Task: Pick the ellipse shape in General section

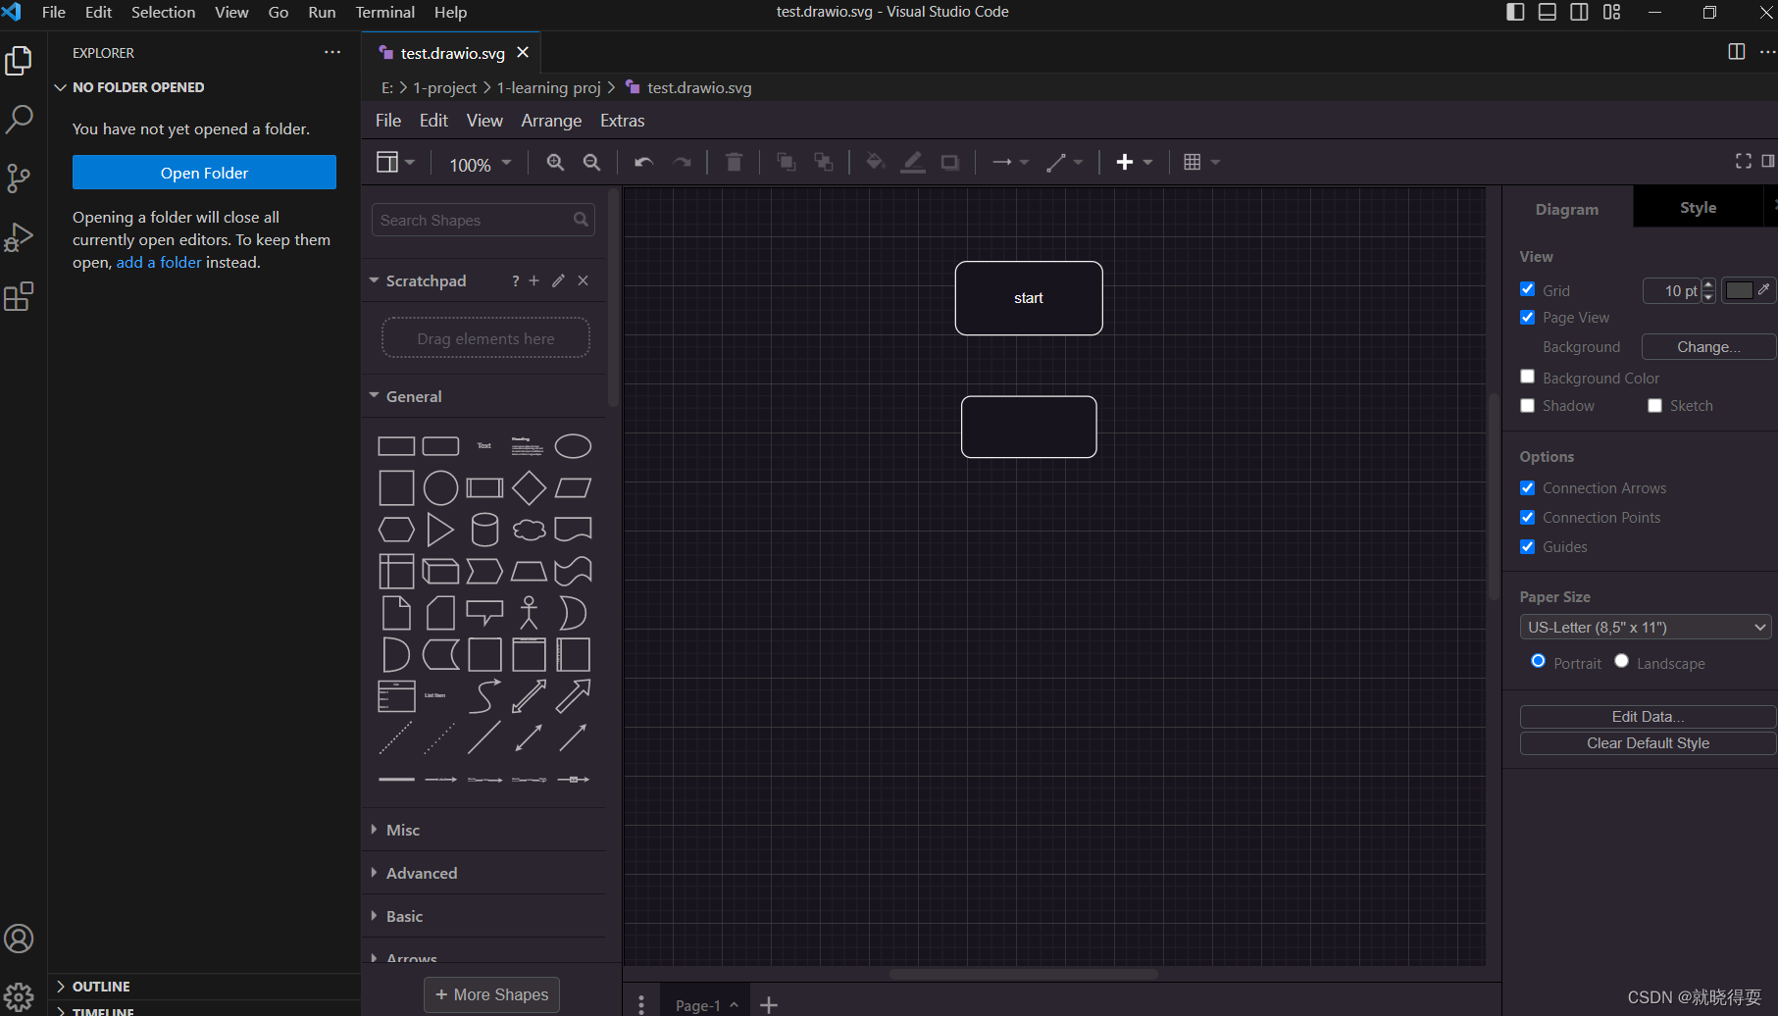Action: 573,445
